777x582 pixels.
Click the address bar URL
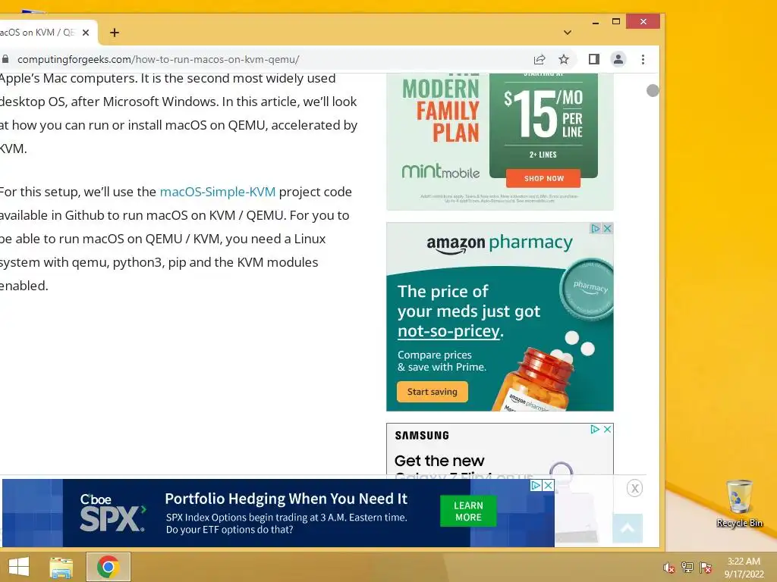pos(158,59)
